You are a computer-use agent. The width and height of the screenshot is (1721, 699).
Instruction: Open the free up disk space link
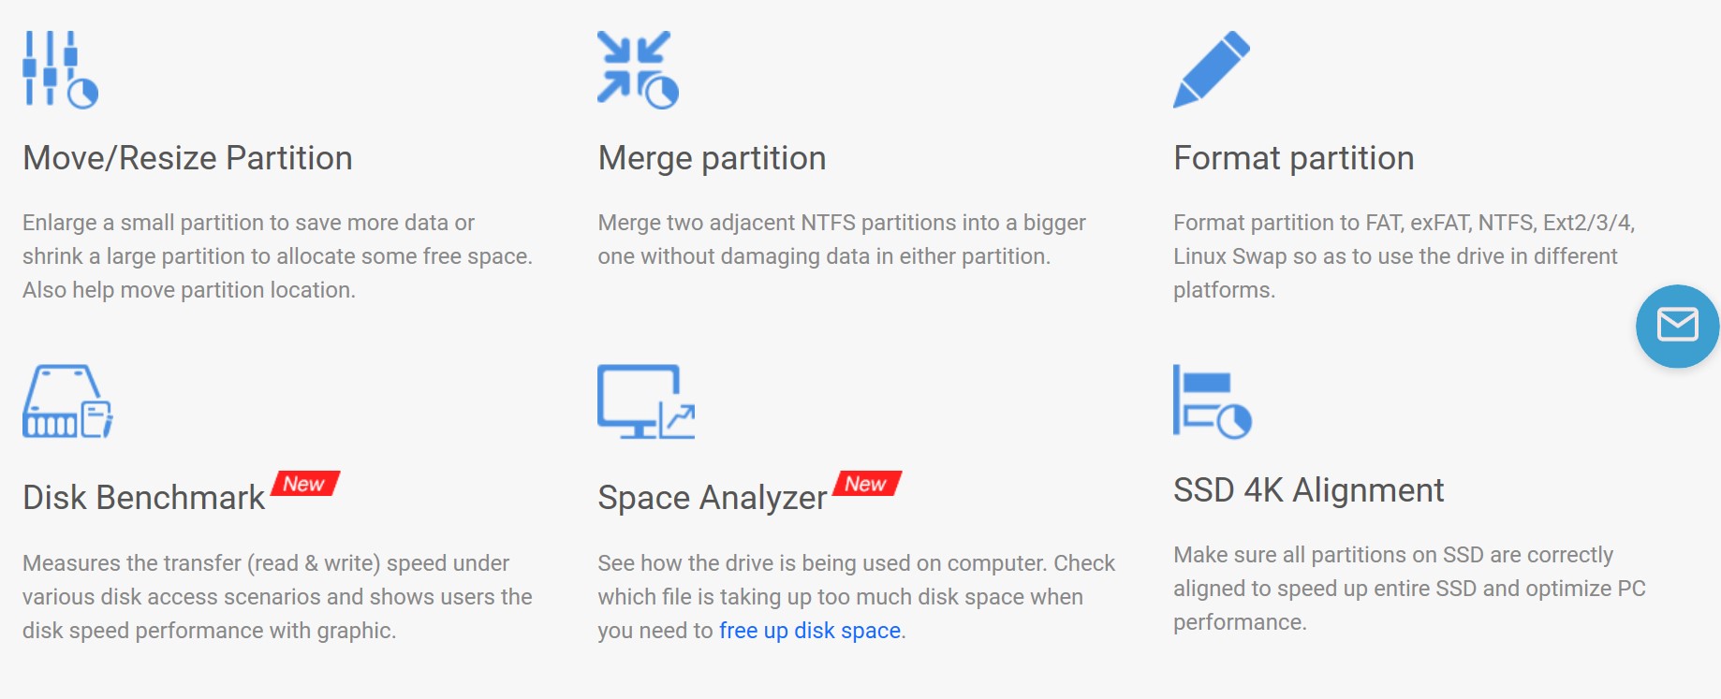pos(810,631)
